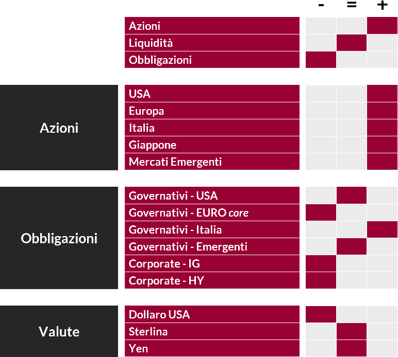Screen dimensions: 398x357
Task: Click the filled plus cell for USA
Action: (x=382, y=94)
